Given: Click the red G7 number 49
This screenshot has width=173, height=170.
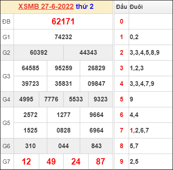Looking at the screenshot, I should tap(51, 162).
